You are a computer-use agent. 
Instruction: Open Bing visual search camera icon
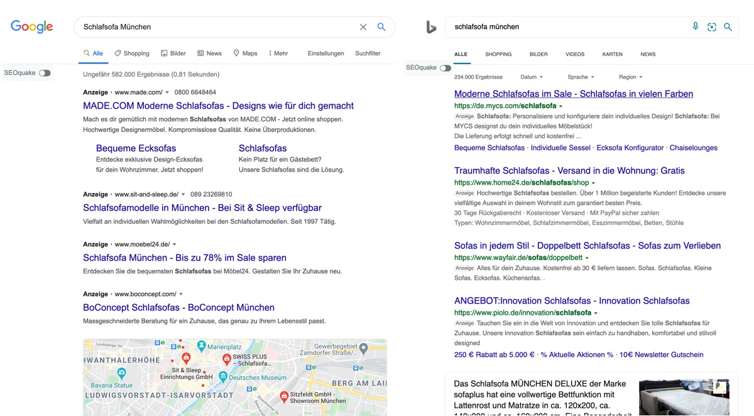(711, 27)
